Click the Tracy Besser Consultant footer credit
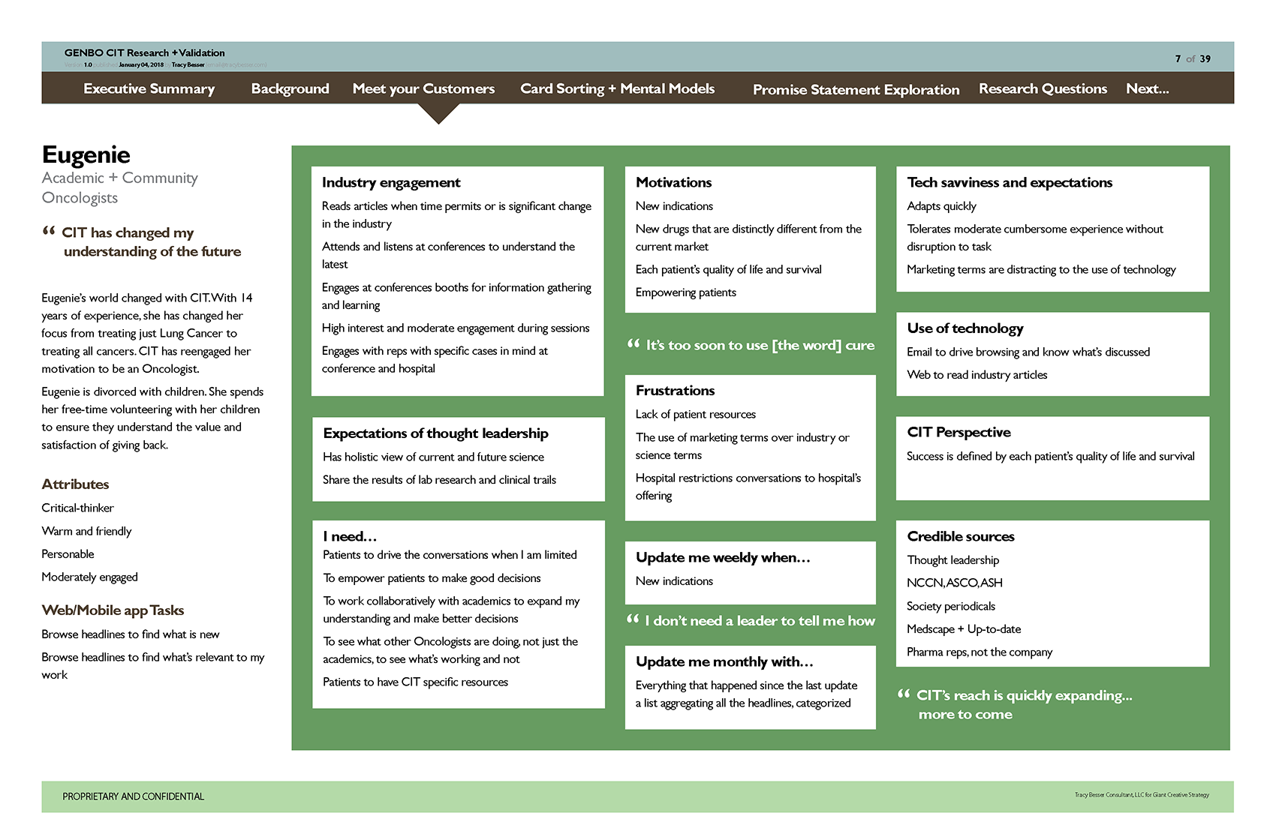 (x=1142, y=795)
